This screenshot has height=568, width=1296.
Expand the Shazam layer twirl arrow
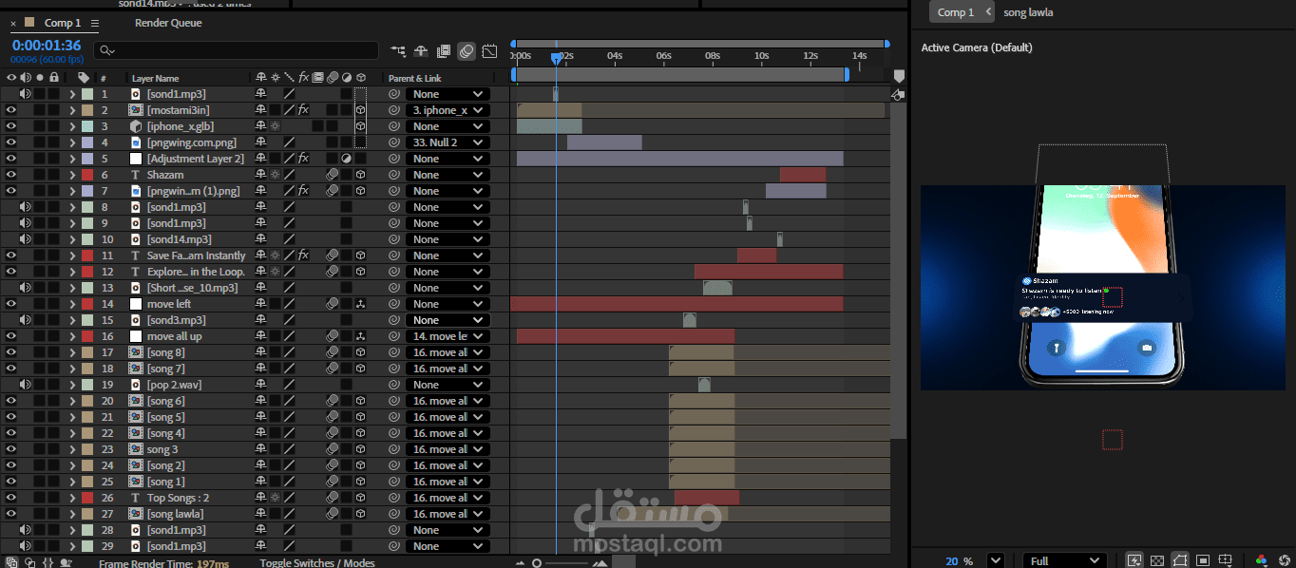[72, 175]
